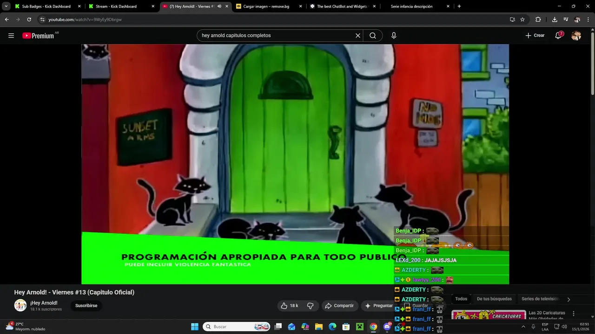Mute the Hey Arnold tab audio
The height and width of the screenshot is (334, 595).
219,6
